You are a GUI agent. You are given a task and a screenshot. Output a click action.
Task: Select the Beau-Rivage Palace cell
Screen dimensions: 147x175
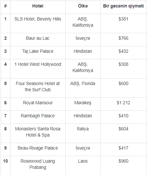38,148
